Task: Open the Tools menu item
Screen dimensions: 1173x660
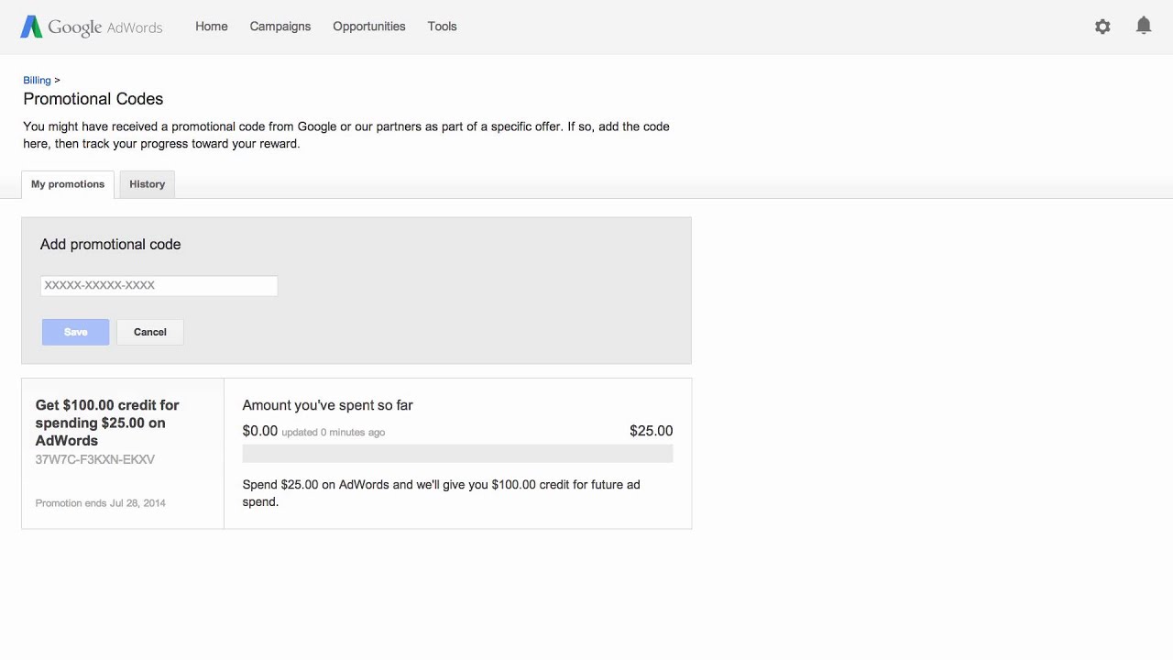Action: click(442, 27)
